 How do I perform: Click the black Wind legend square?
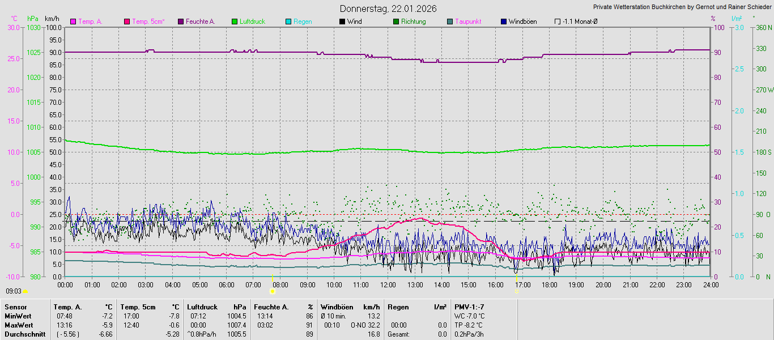[x=342, y=22]
